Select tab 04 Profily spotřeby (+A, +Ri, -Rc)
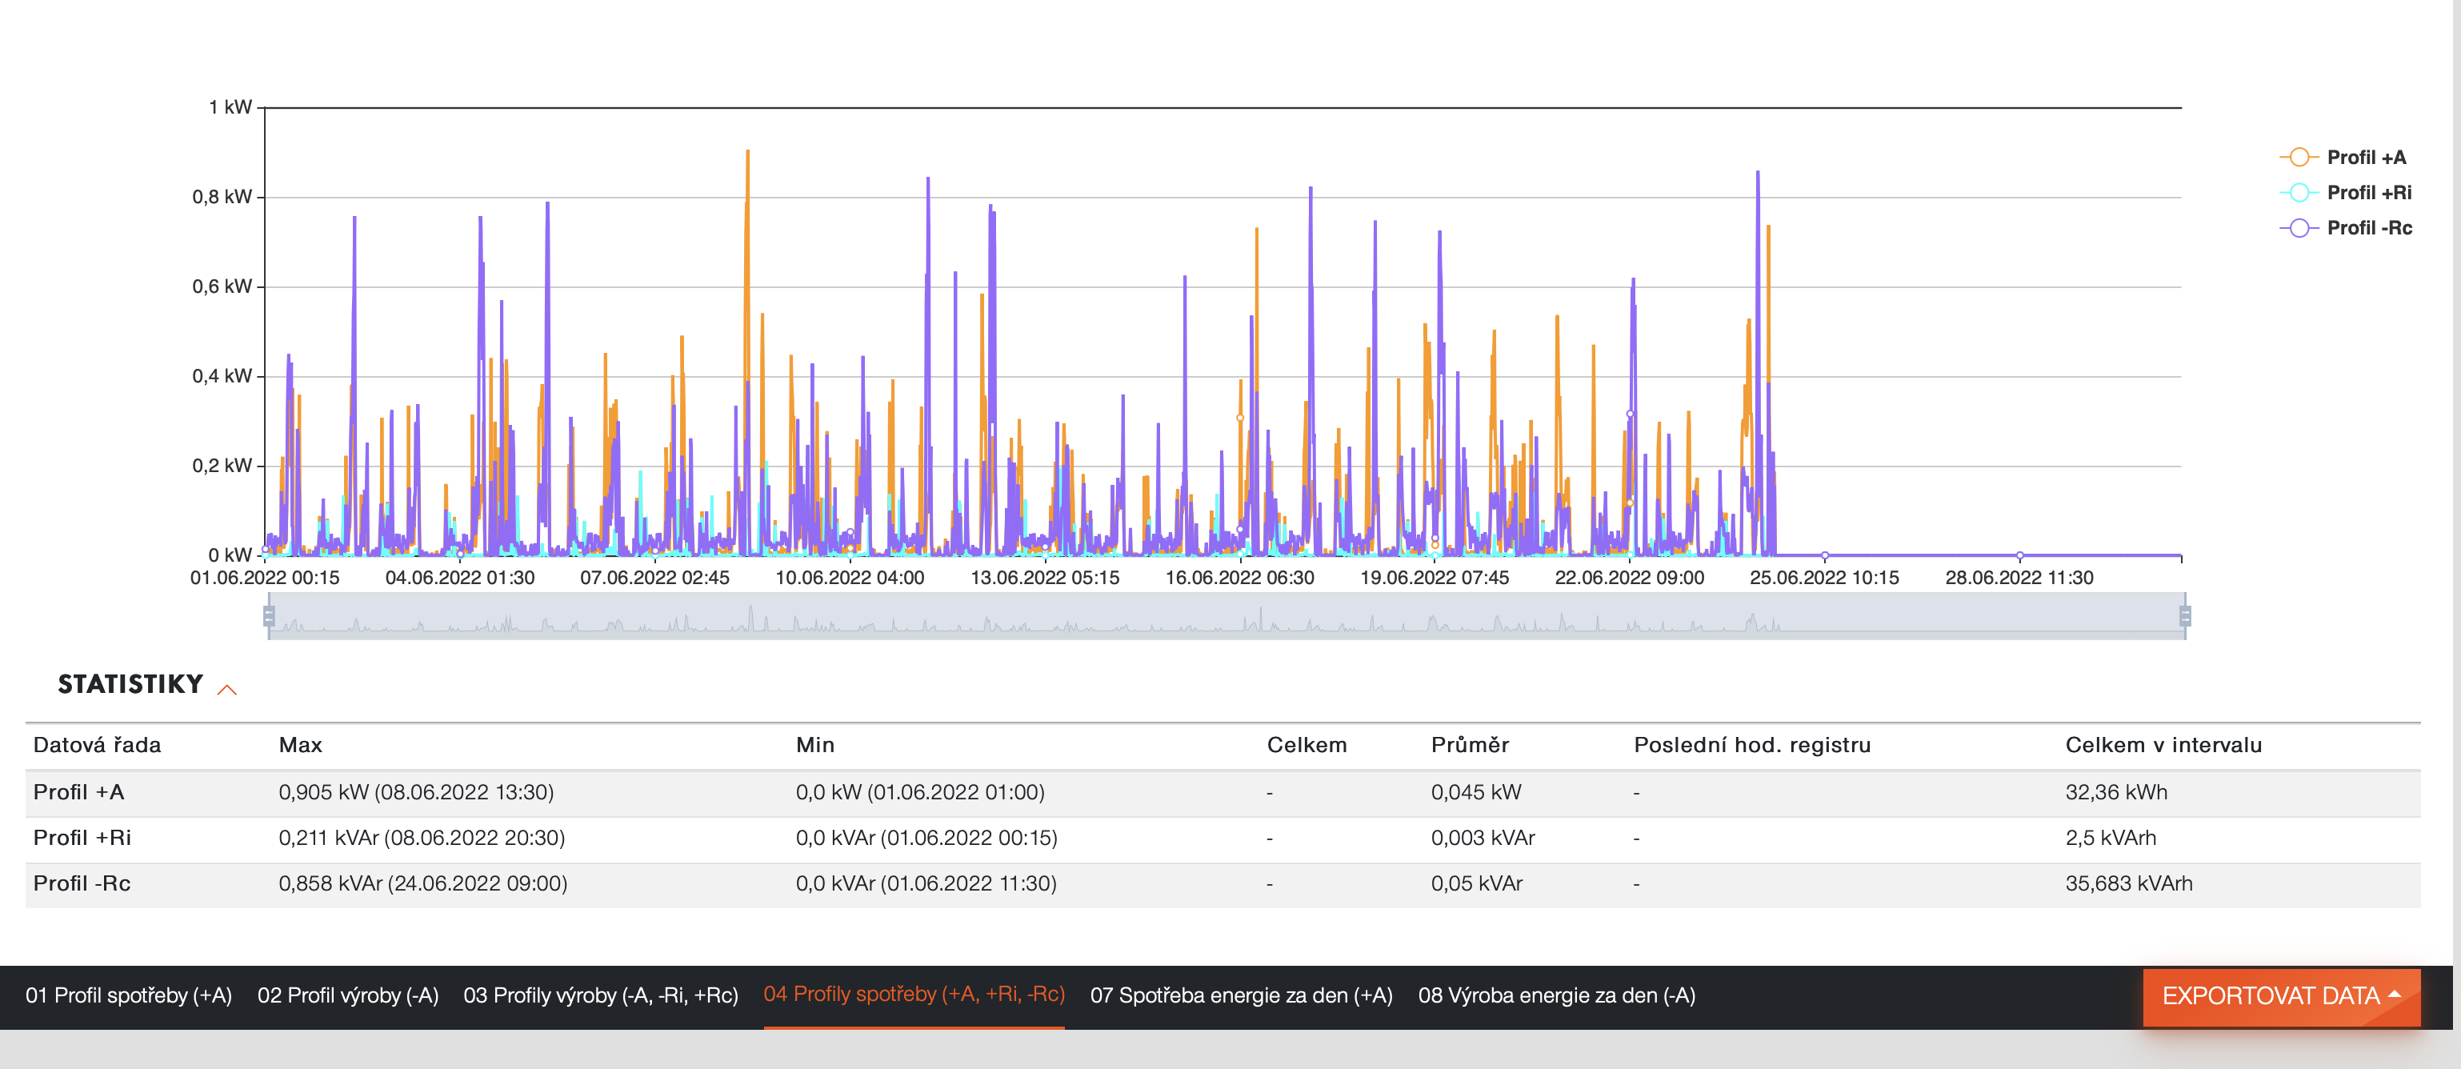Viewport: 2461px width, 1069px height. click(x=914, y=995)
